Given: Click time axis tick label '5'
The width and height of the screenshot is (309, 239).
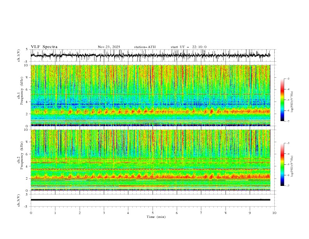Looking at the screenshot, I should tap(153, 213).
